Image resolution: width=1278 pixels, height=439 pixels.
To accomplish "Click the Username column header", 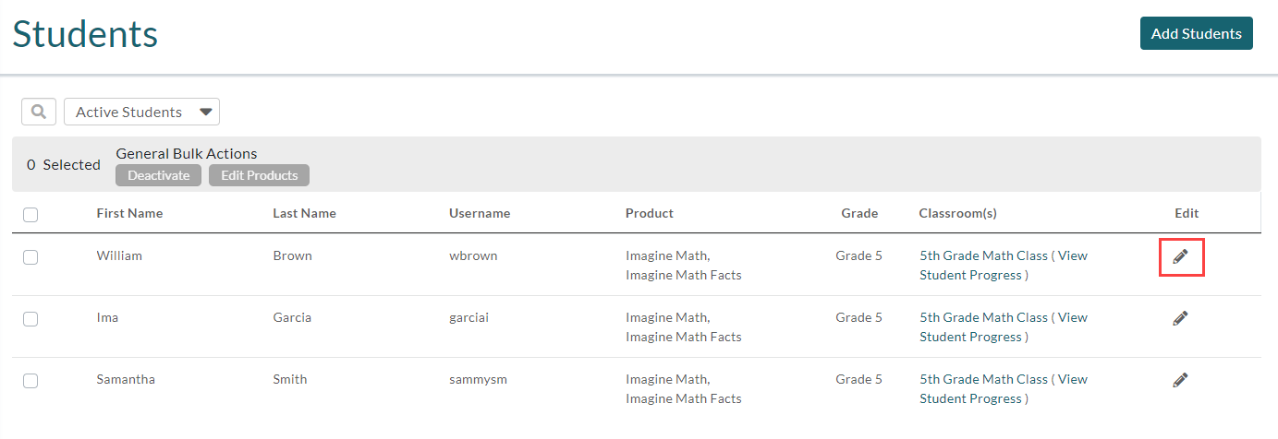I will 480,213.
